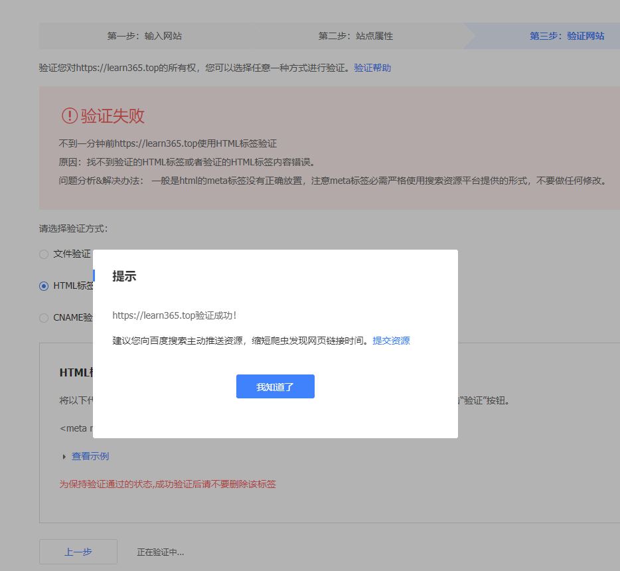Click the 验证失败 heading text

(112, 116)
